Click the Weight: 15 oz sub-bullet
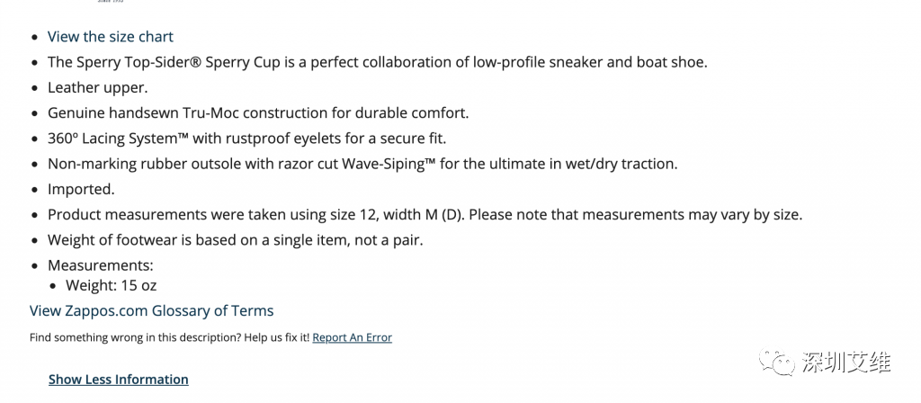Viewport: 921px width, 403px height. pyautogui.click(x=111, y=286)
